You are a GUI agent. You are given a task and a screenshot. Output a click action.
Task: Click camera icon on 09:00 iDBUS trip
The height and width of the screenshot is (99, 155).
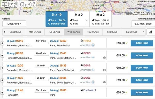pyautogui.click(x=104, y=57)
